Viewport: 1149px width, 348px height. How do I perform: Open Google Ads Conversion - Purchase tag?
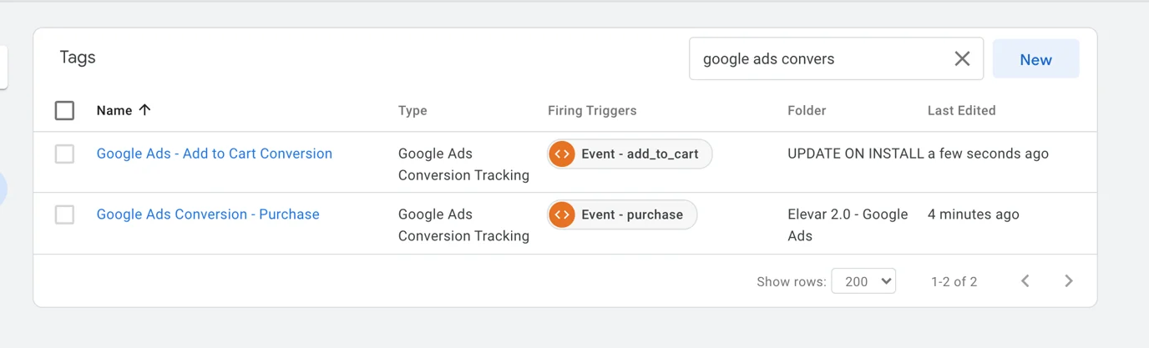(x=208, y=214)
